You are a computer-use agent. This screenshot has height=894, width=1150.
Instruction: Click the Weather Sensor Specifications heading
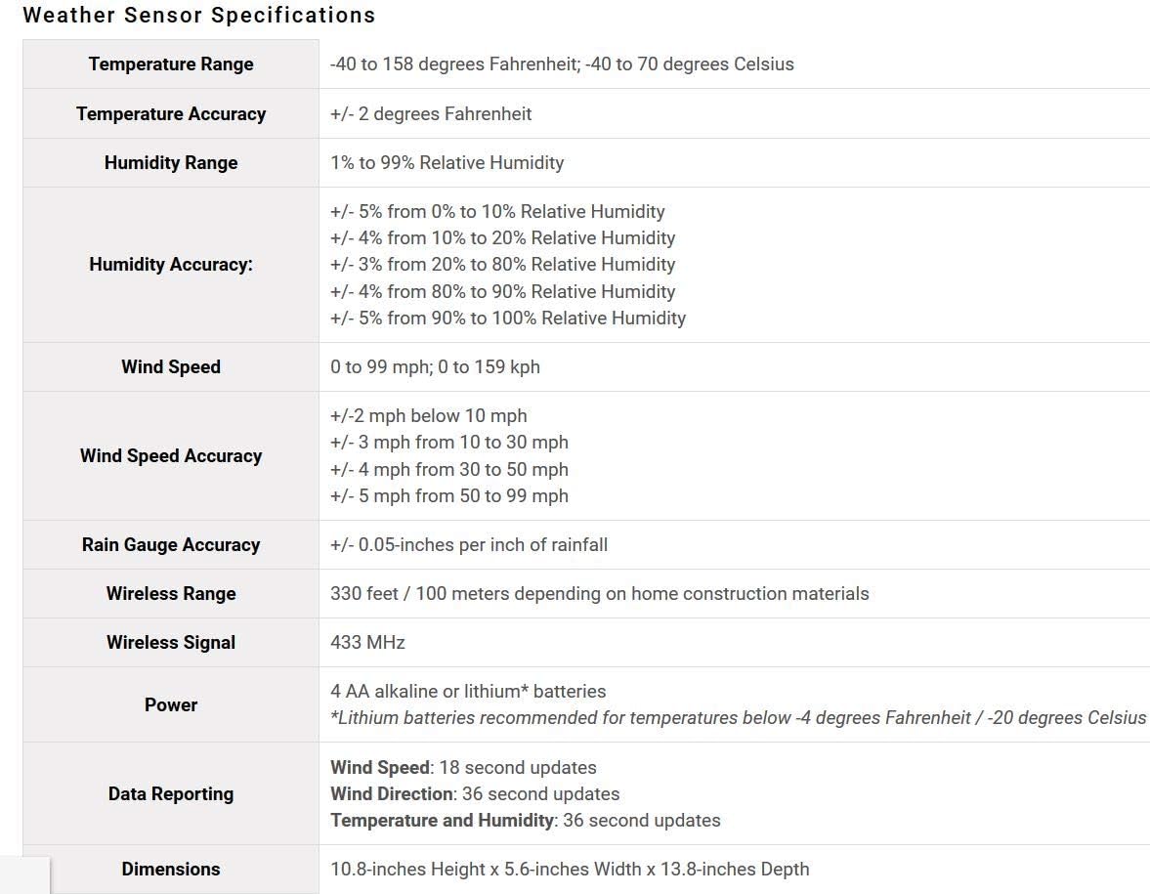coord(198,16)
